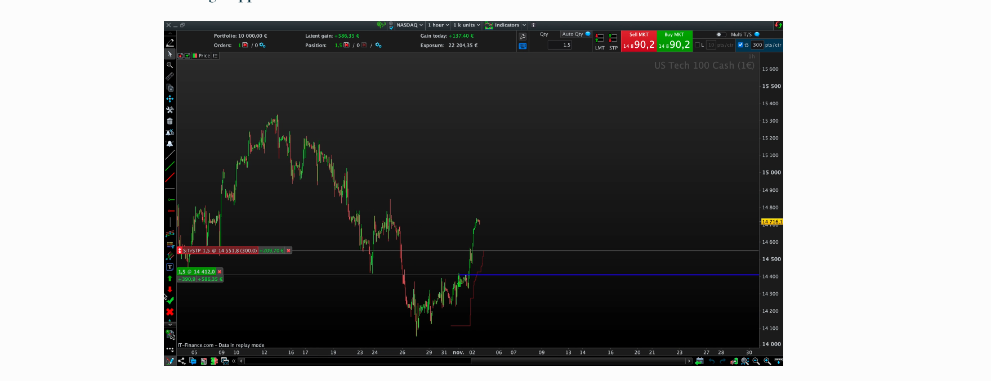991x381 pixels.
Task: Enable the L limit checkbox
Action: (x=697, y=45)
